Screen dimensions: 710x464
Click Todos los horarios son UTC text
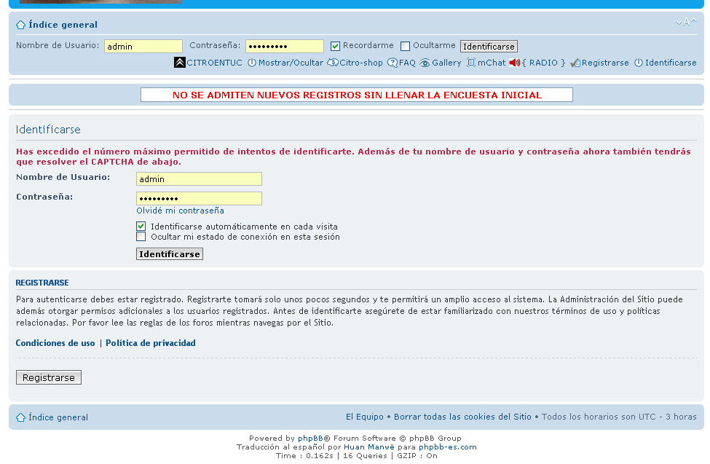coord(619,417)
